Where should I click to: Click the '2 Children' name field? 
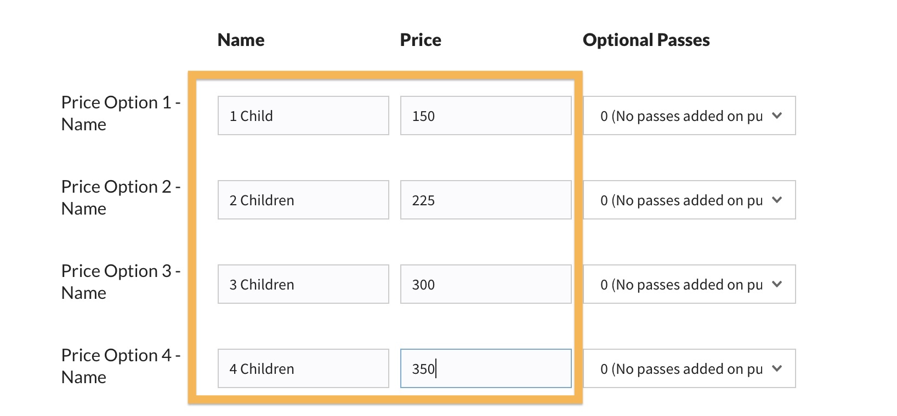coord(303,200)
